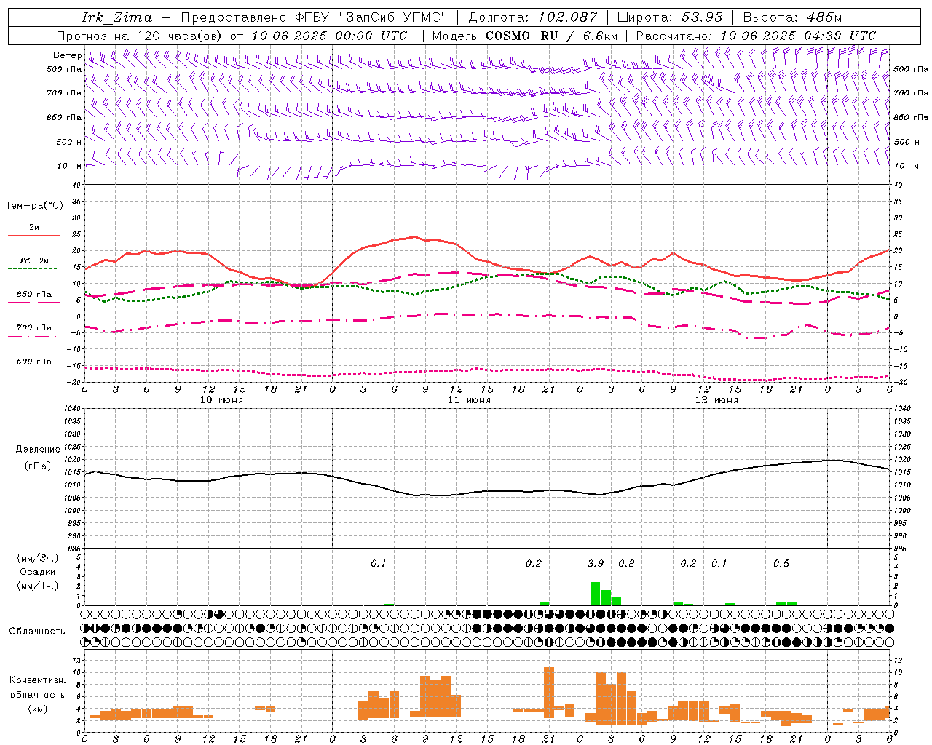This screenshot has width=932, height=745.
Task: Click the (мм/3ч.) precipitation unit label
Action: (37, 558)
